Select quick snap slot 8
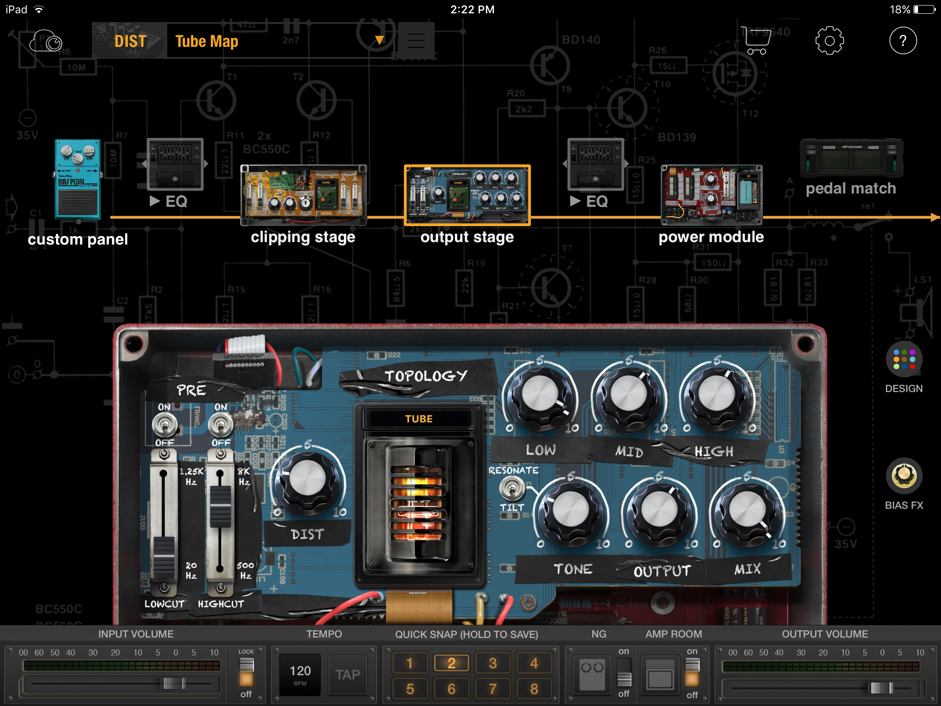This screenshot has height=706, width=941. coord(534,689)
